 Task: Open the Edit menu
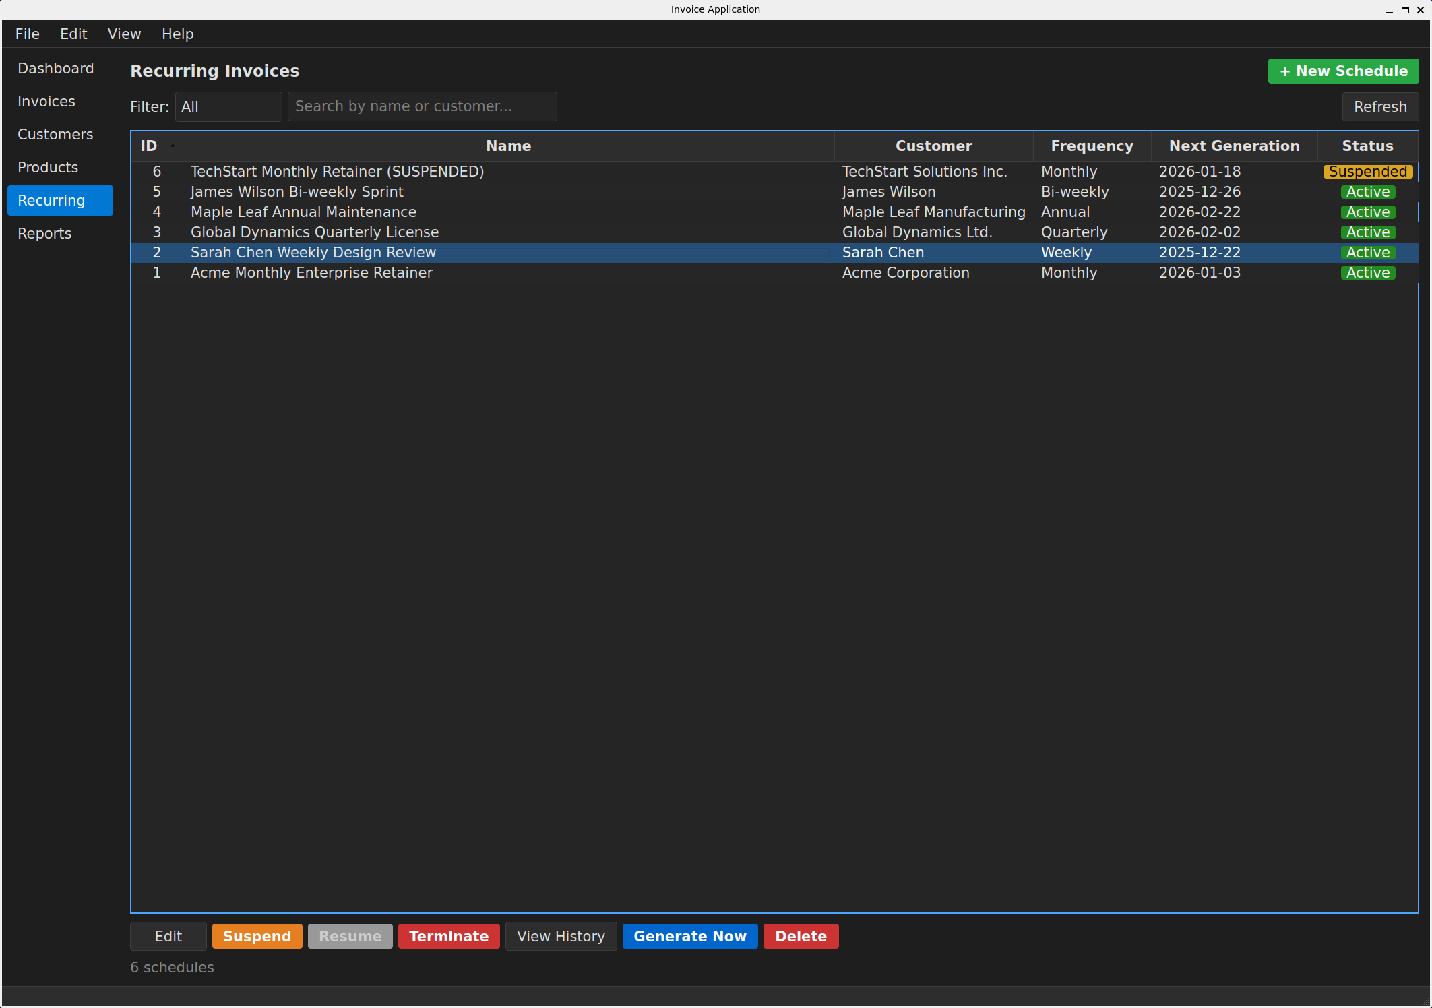pos(73,34)
